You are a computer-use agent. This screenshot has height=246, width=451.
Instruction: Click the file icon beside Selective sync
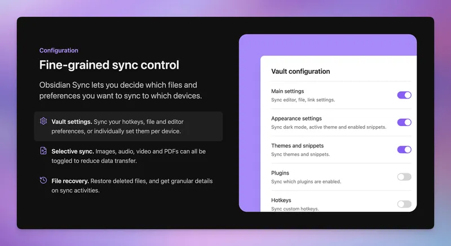[43, 151]
